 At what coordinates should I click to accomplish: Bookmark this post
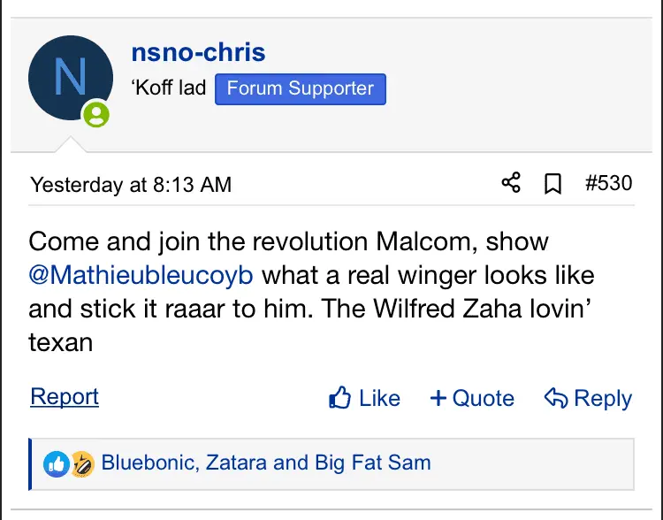[x=552, y=183]
